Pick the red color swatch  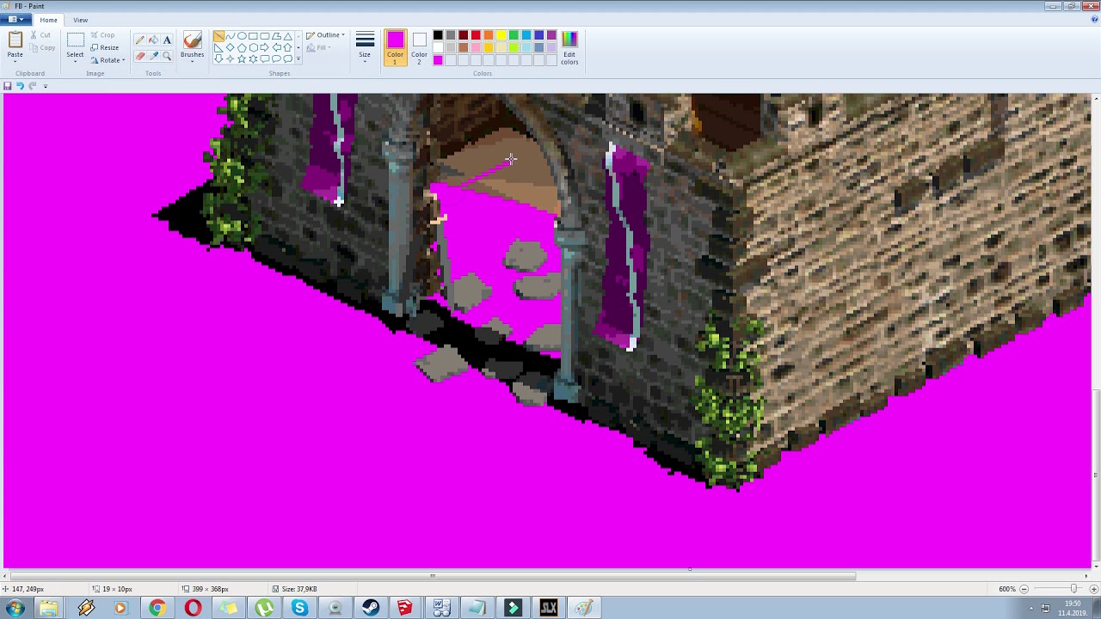click(x=476, y=35)
